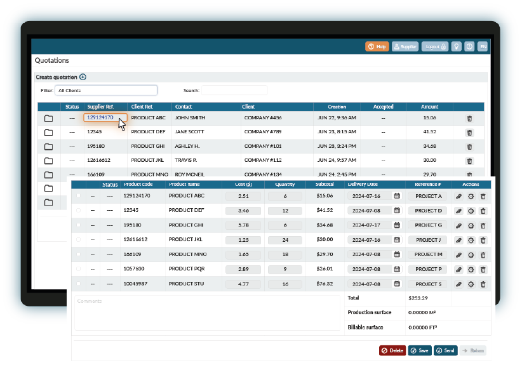Image resolution: width=522 pixels, height=365 pixels.
Task: Open the Supplier button in header
Action: 405,46
